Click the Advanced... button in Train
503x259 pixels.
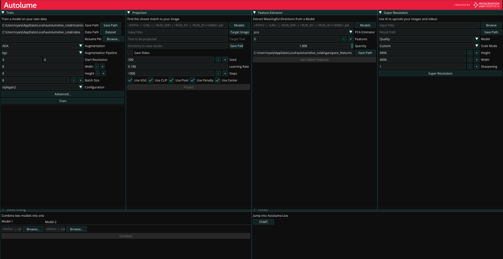click(x=63, y=94)
